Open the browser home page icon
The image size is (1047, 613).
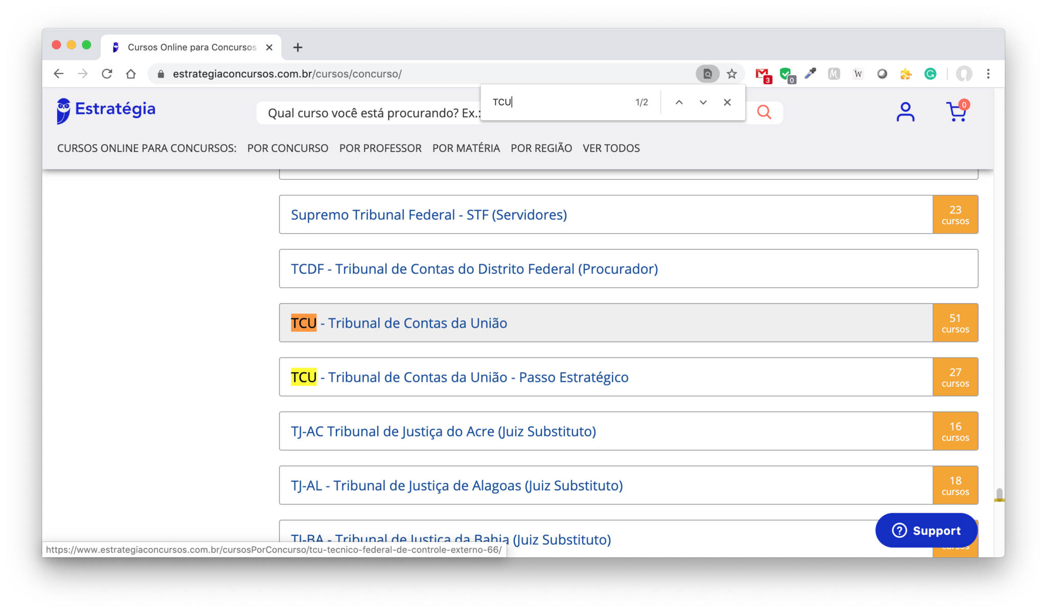tap(131, 74)
